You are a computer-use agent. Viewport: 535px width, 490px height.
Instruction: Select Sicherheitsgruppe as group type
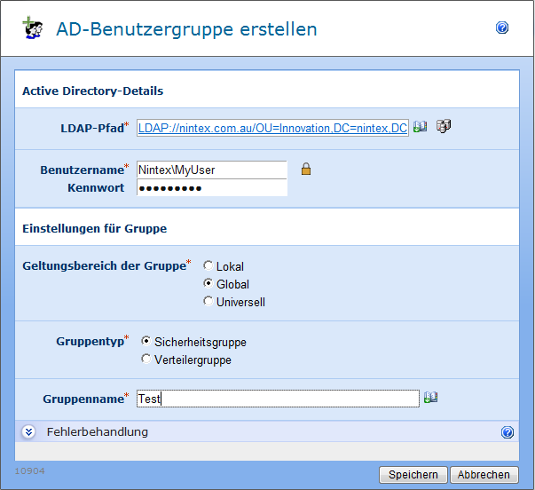tap(146, 342)
